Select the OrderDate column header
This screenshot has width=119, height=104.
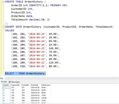click(x=34, y=85)
